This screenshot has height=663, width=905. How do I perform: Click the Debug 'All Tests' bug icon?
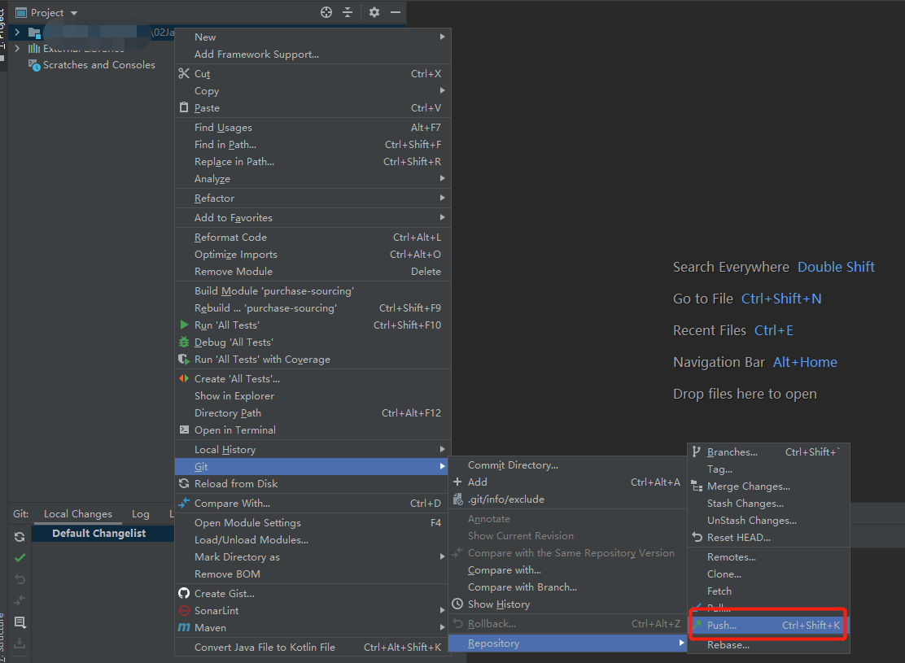coord(184,342)
